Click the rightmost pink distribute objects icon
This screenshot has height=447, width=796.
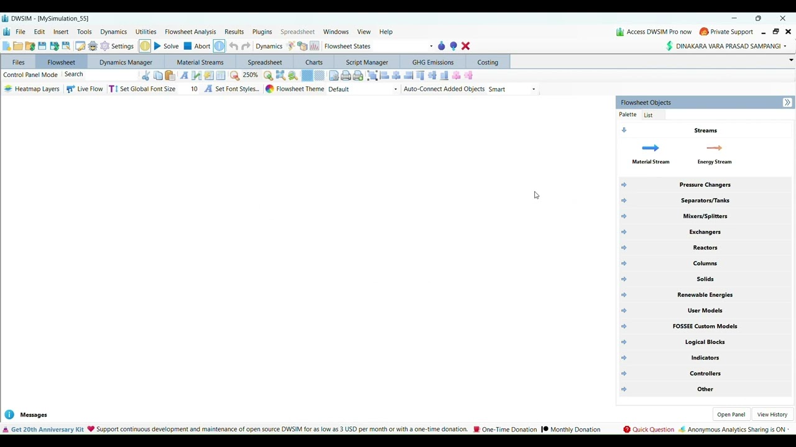468,76
